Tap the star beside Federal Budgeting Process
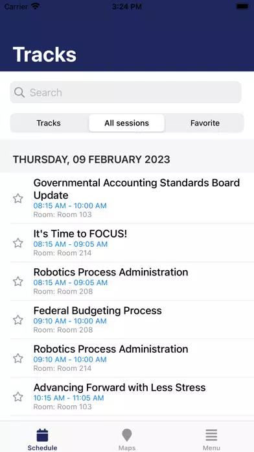Viewport: 254px width, 452px height. tap(18, 320)
